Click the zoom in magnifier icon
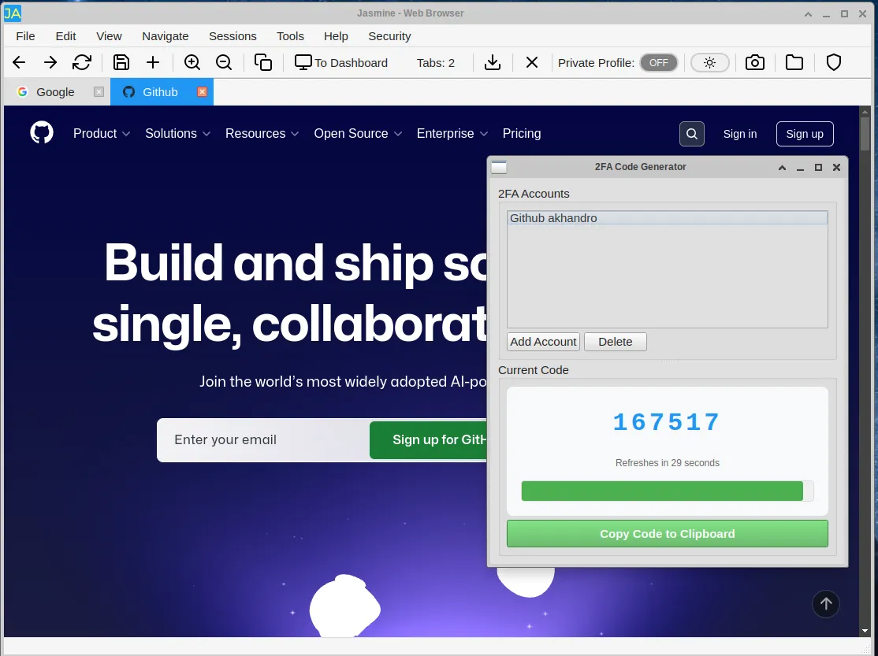Image resolution: width=878 pixels, height=656 pixels. 192,63
